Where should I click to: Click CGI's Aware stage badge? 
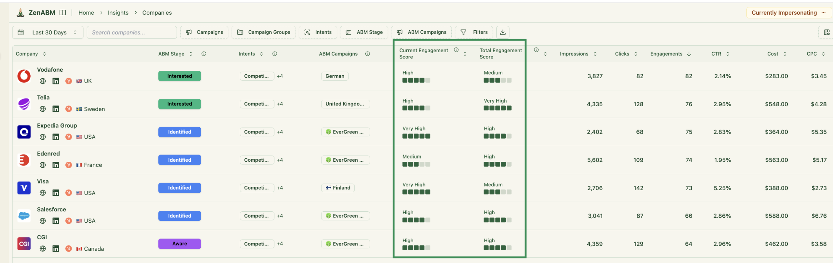pyautogui.click(x=180, y=244)
